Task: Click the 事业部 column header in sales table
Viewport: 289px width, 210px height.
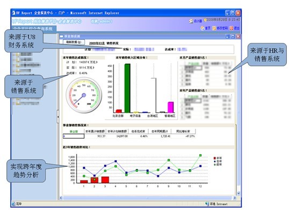Action: [x=74, y=131]
